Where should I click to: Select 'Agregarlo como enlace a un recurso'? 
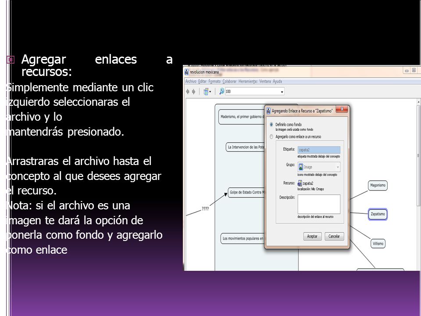[x=271, y=137]
